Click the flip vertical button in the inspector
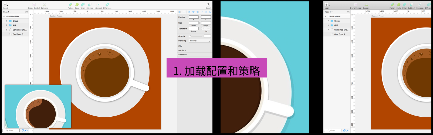 tap(208, 29)
